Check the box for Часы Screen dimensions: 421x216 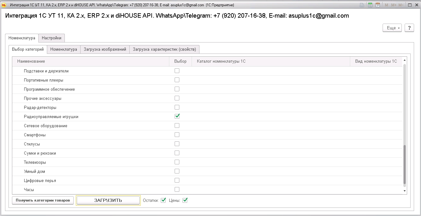(177, 190)
